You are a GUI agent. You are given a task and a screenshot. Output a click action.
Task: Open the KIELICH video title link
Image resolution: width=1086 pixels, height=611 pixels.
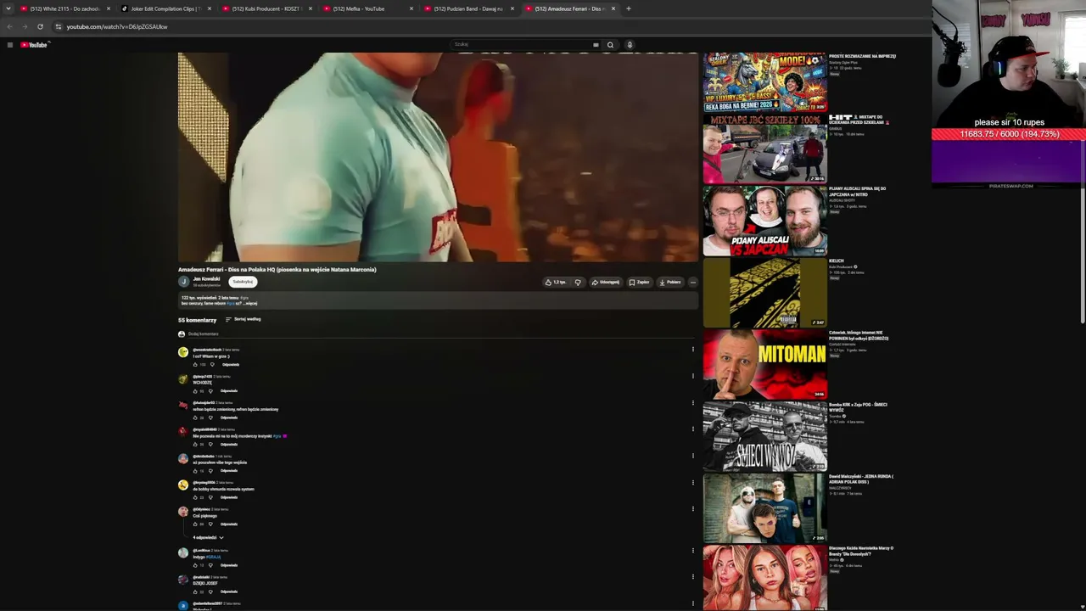[837, 261]
